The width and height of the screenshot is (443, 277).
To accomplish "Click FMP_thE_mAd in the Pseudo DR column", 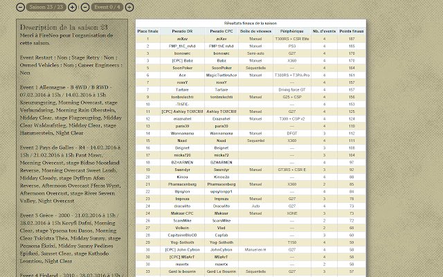I will pyautogui.click(x=182, y=46).
